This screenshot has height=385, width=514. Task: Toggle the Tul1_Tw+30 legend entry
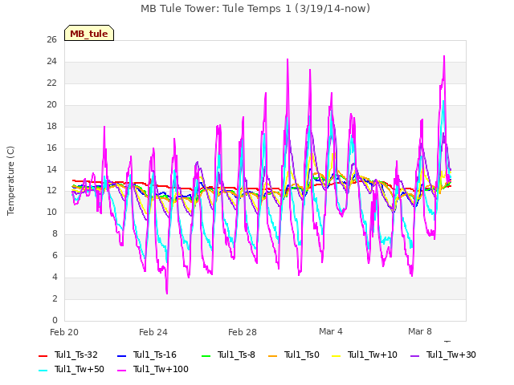(443, 355)
